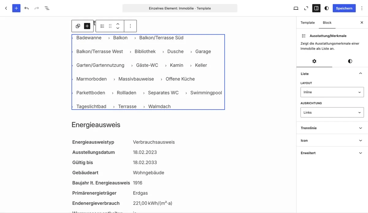Click the Tageslichtbad list item
Image resolution: width=368 pixels, height=213 pixels.
tap(91, 106)
